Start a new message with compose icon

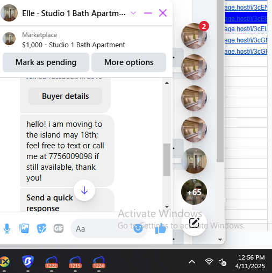pos(194,223)
